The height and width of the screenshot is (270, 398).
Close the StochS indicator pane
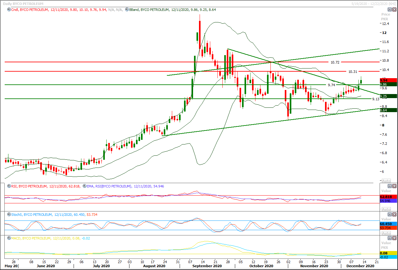[x=394, y=215]
